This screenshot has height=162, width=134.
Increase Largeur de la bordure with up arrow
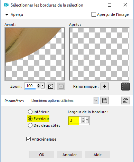[x=83, y=119]
